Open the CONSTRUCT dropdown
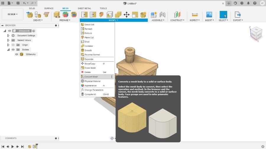Viewport: 266px width, 149px height. click(177, 20)
